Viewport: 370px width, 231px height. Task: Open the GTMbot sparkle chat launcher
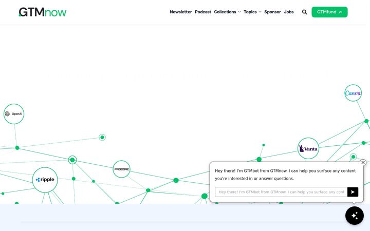[x=355, y=216]
